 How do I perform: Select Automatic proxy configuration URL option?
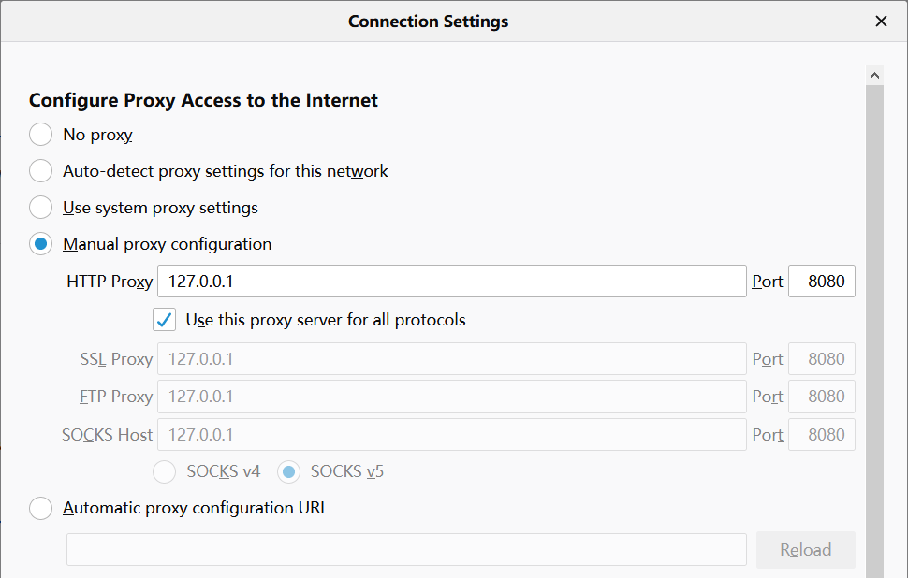41,509
